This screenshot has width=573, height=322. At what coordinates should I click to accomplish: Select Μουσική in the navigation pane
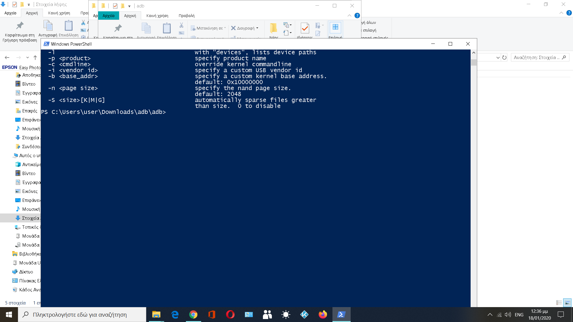pyautogui.click(x=31, y=129)
